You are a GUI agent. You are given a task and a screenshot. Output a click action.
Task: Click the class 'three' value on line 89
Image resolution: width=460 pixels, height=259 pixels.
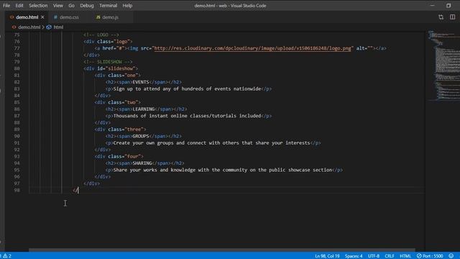pos(135,129)
